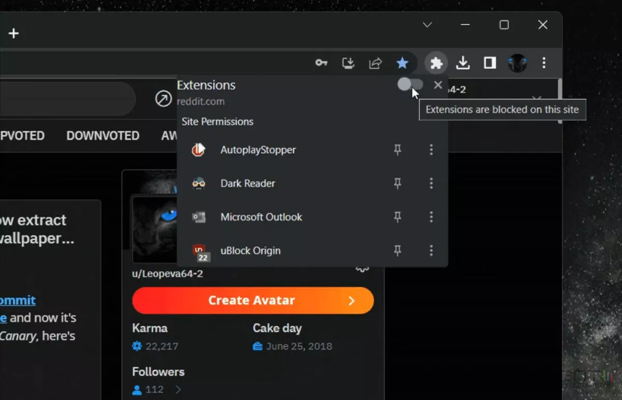
Task: Open the side panel icon
Action: (x=489, y=63)
